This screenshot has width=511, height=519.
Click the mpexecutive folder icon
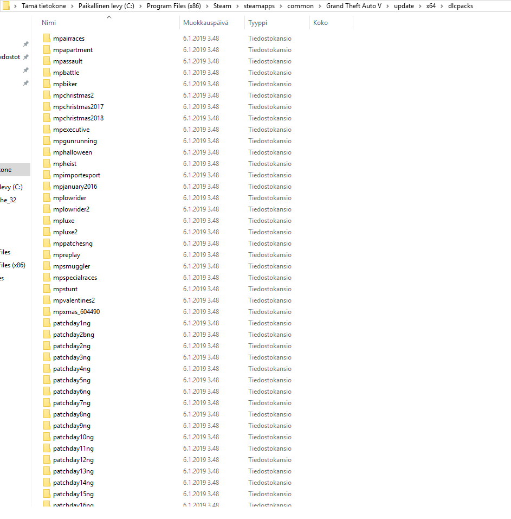pos(47,130)
